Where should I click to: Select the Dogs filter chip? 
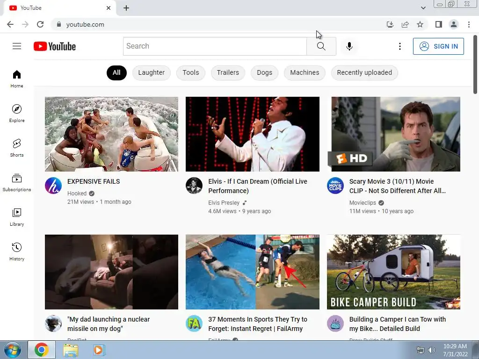click(x=265, y=72)
